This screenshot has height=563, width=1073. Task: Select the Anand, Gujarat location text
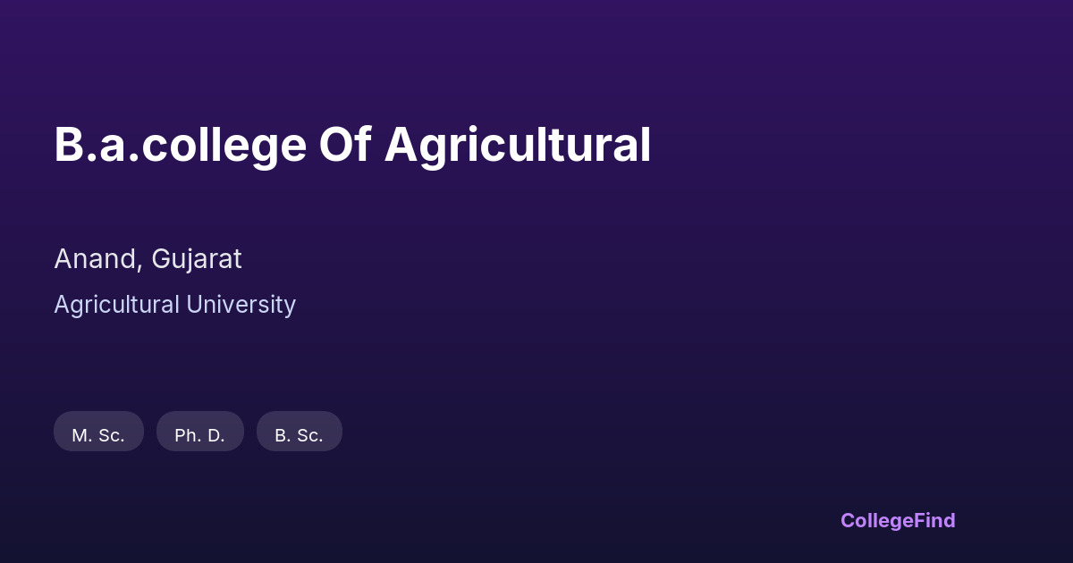pyautogui.click(x=148, y=259)
